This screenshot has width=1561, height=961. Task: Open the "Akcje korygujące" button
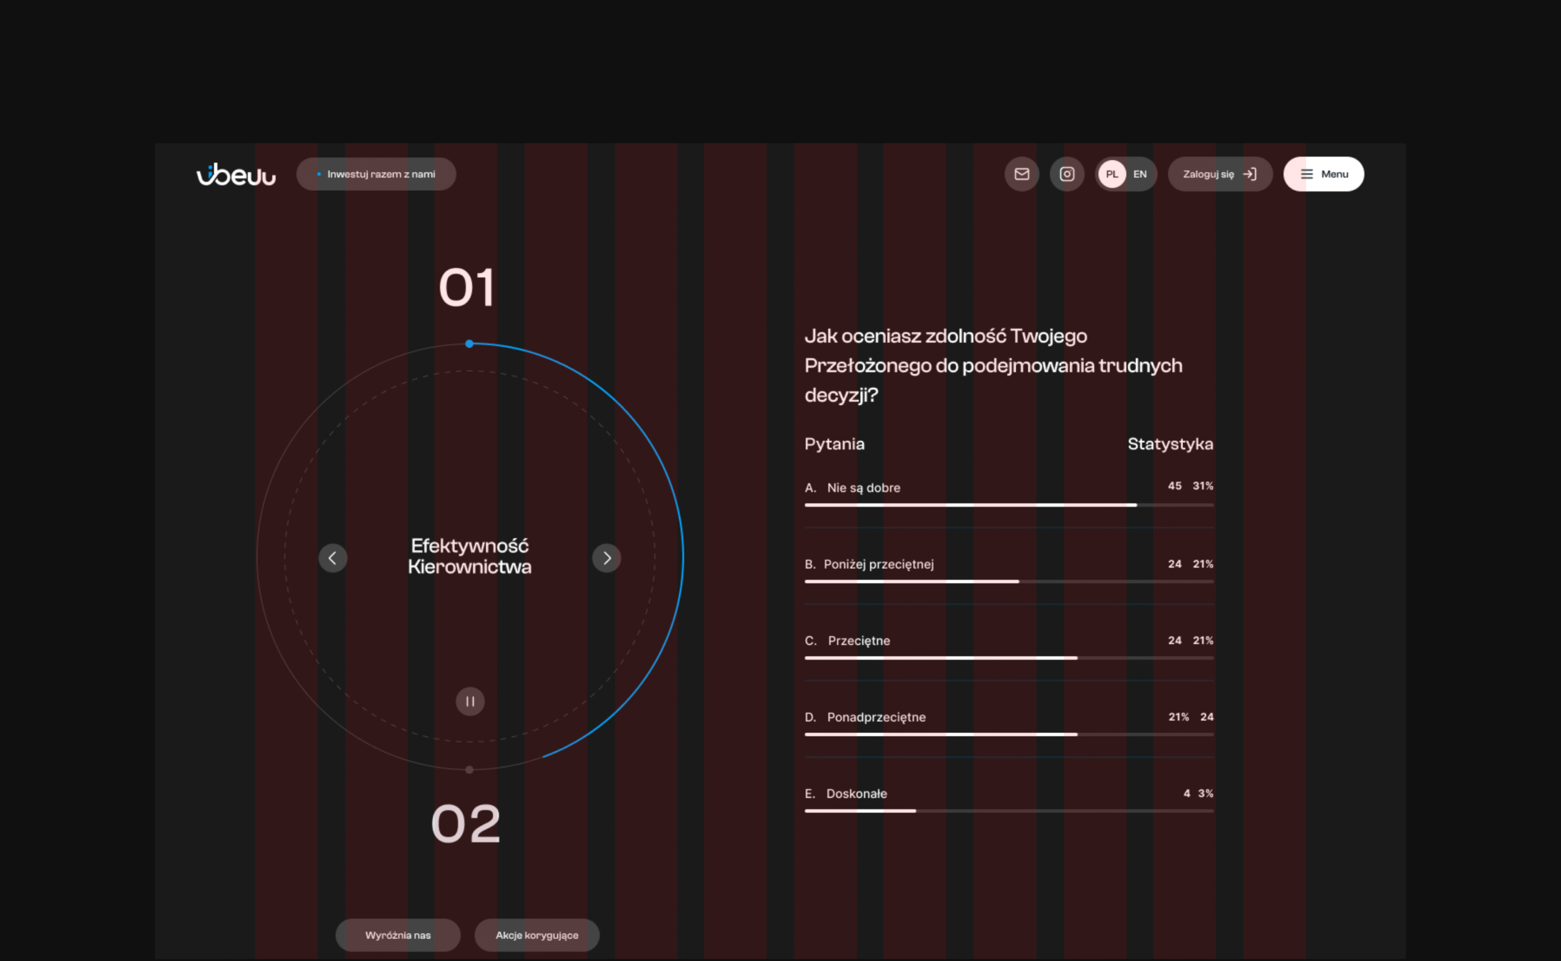pos(537,935)
